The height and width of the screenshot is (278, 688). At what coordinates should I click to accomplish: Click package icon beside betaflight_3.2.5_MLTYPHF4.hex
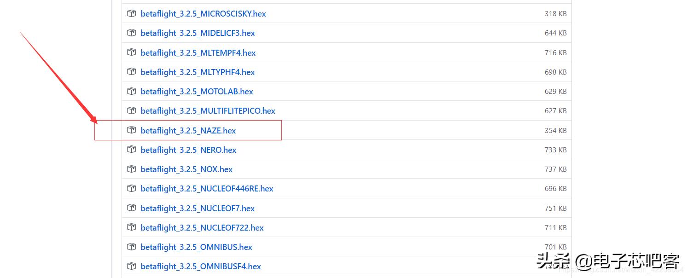pyautogui.click(x=132, y=72)
